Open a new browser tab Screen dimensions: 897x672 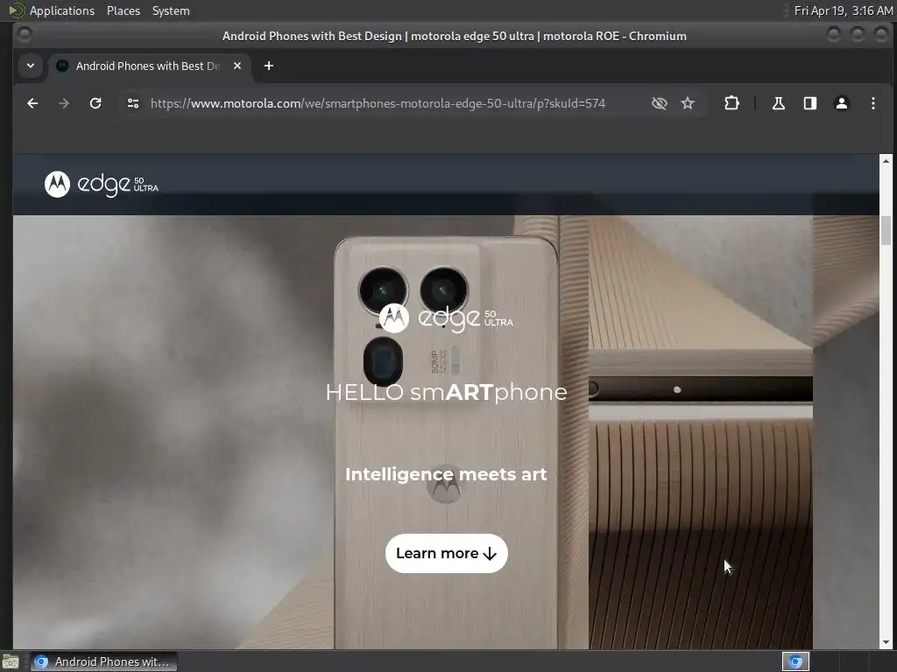coord(269,66)
